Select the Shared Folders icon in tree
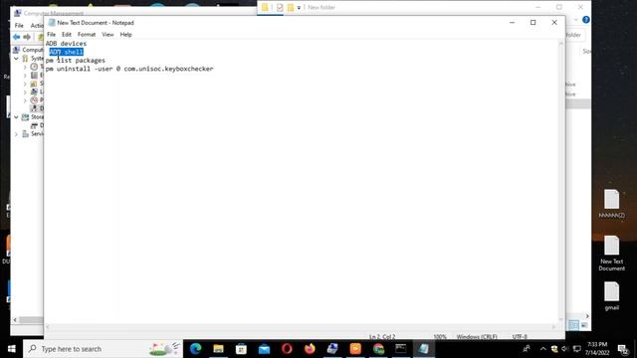 (34, 84)
